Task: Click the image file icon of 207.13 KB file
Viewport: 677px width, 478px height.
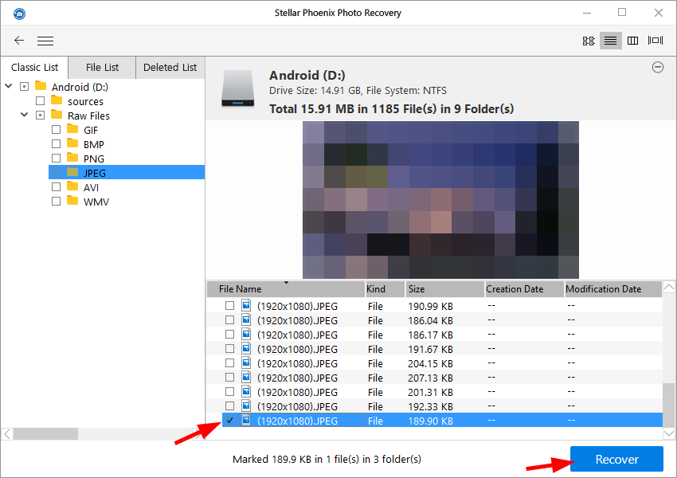Action: [246, 378]
